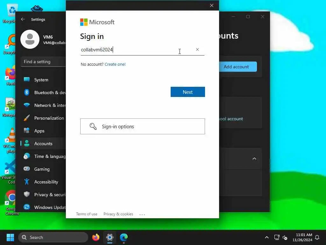Open the Gaming settings category
The image size is (326, 245).
coord(43,169)
